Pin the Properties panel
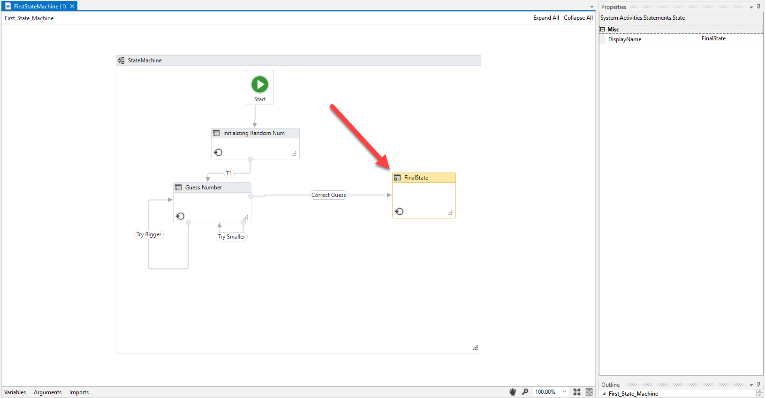 [758, 7]
